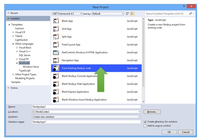
Task: Select the JavaScript tree item
Action: [x=24, y=63]
